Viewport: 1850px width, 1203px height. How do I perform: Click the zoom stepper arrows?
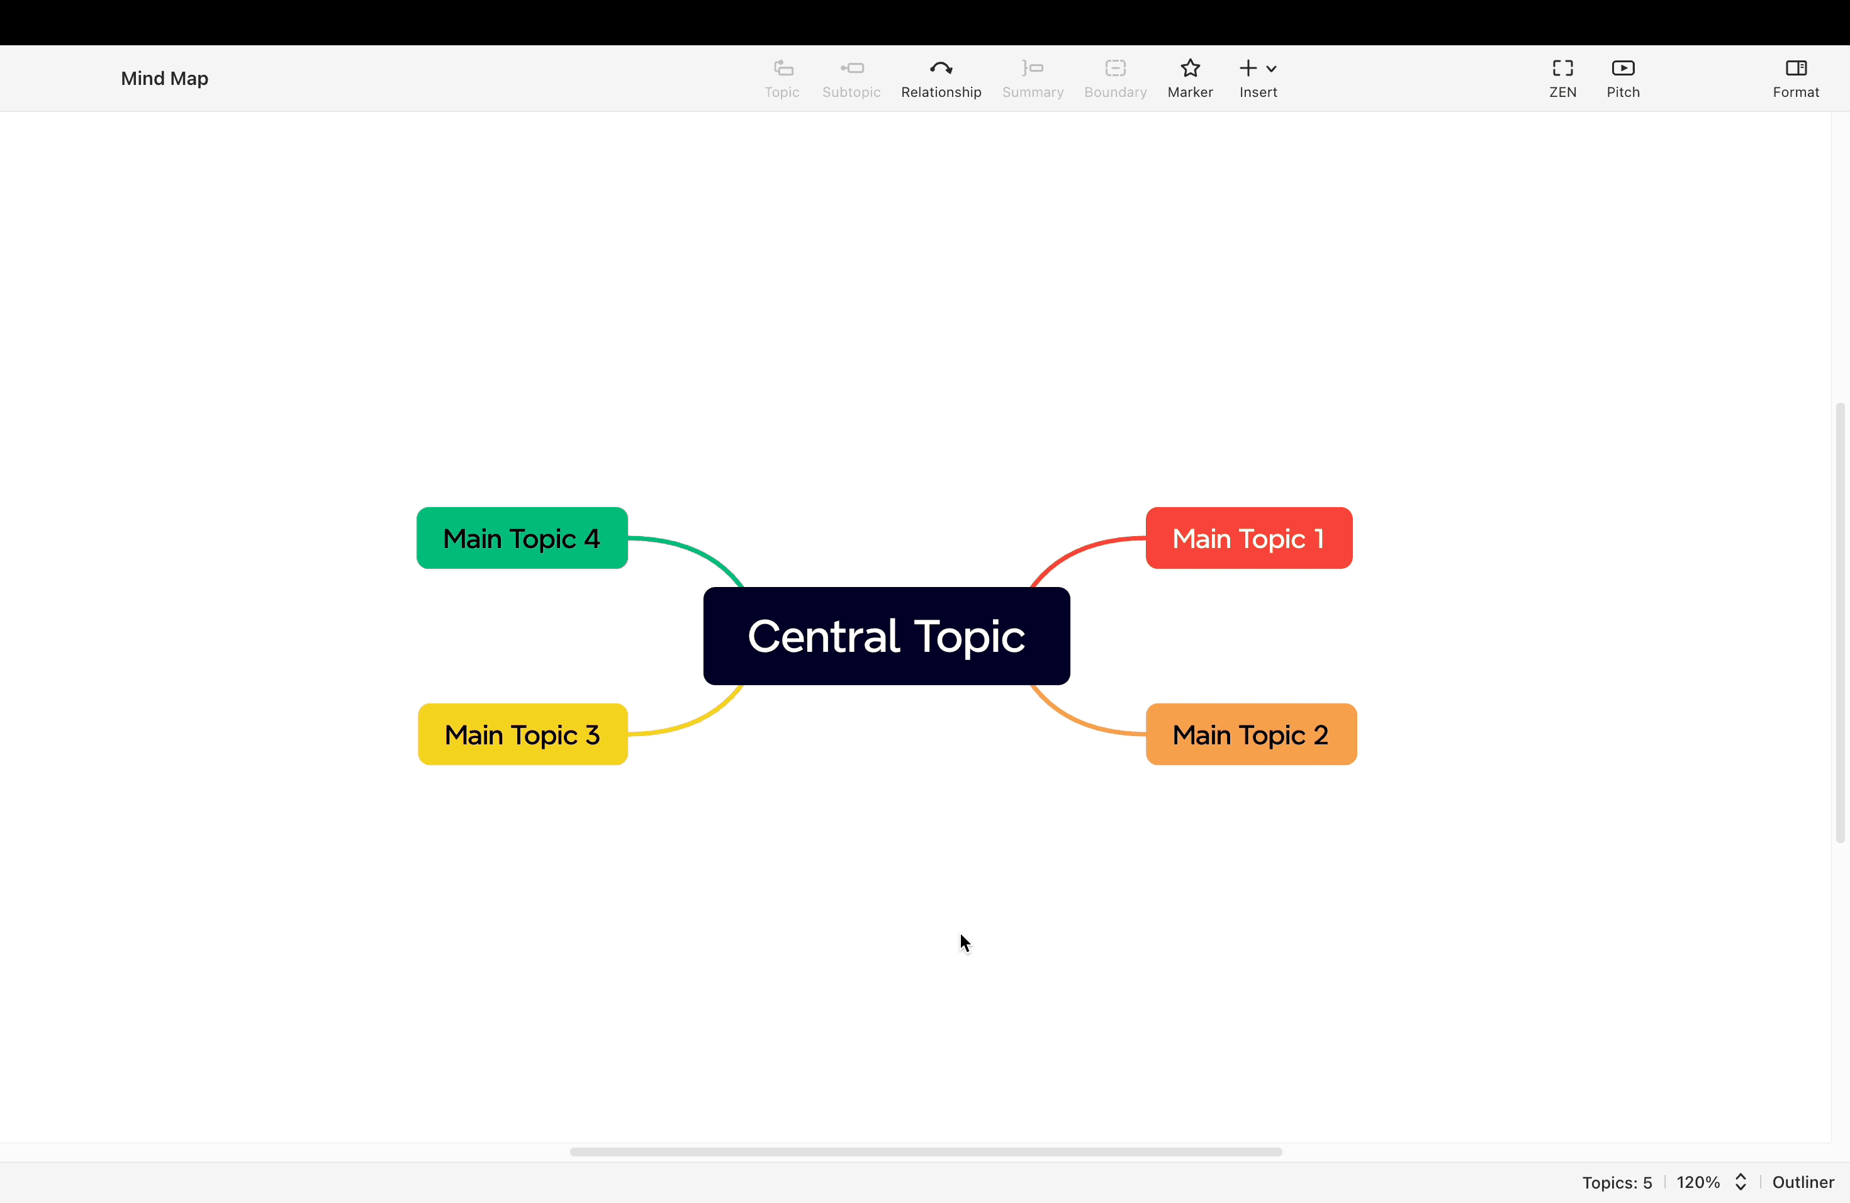(1741, 1182)
